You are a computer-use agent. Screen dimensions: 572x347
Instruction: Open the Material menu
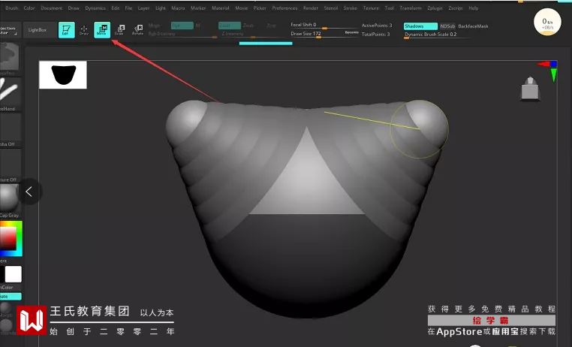coord(221,8)
